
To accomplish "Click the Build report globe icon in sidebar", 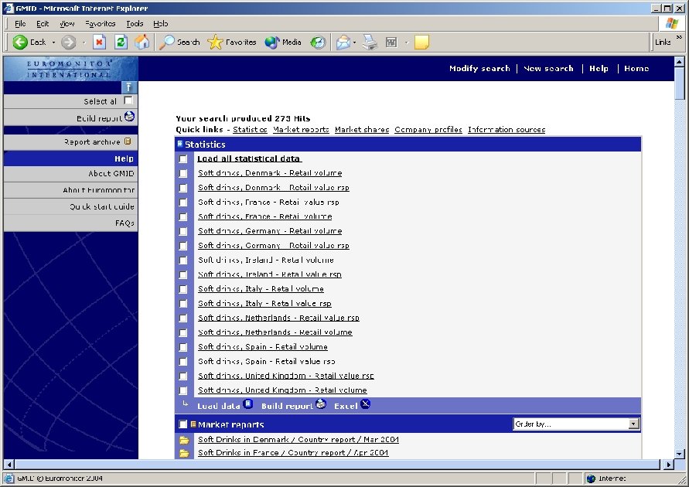I will click(129, 117).
